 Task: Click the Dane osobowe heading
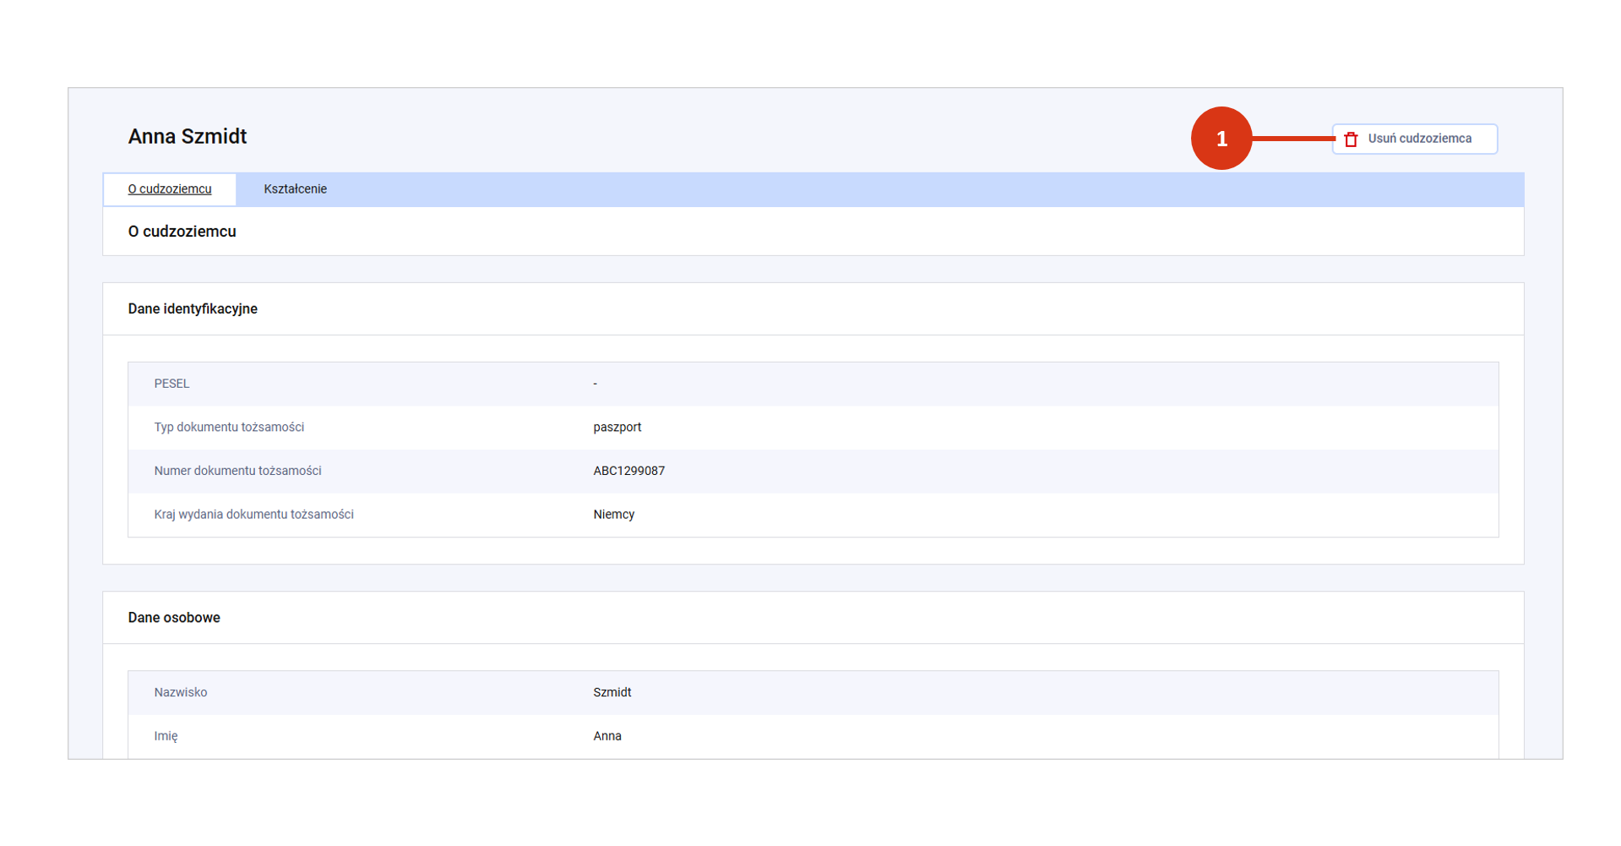click(174, 618)
